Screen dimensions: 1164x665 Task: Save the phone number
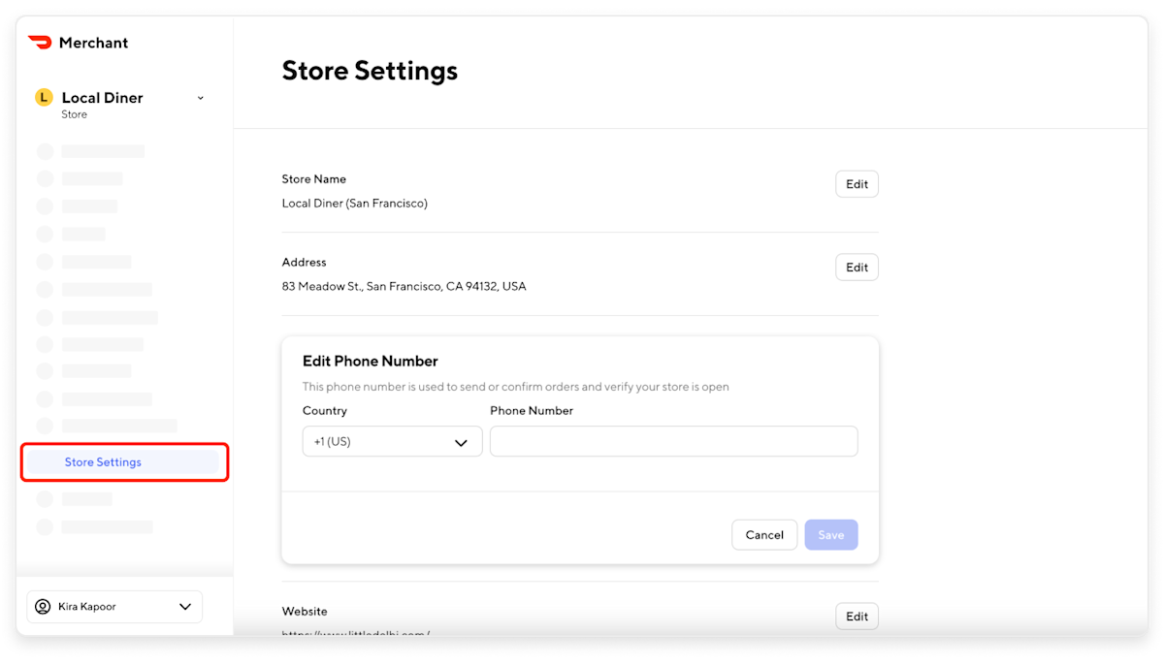coord(831,535)
